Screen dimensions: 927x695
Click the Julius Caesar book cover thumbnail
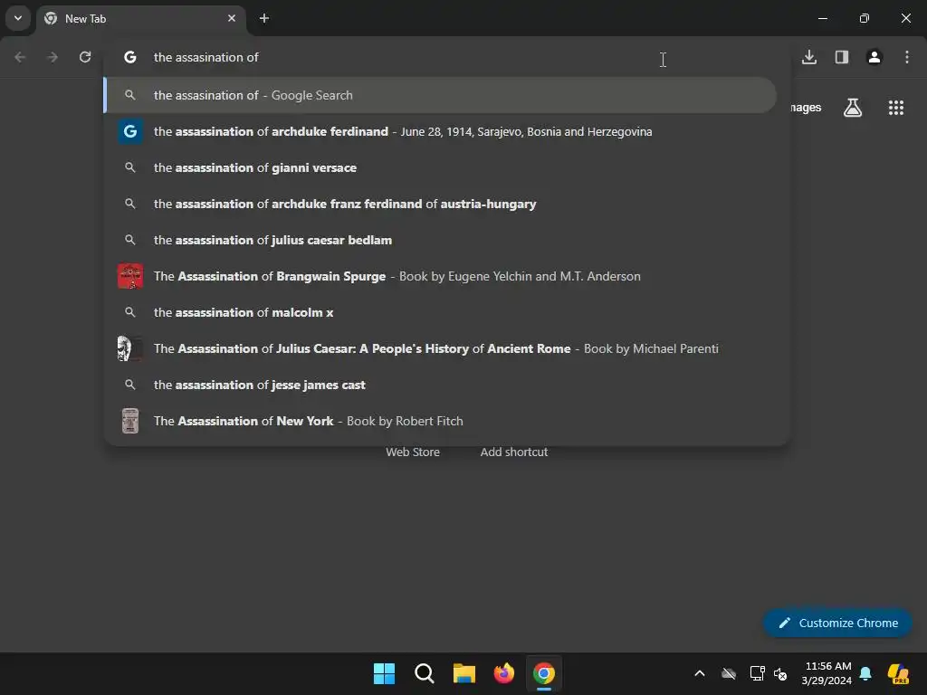[130, 348]
